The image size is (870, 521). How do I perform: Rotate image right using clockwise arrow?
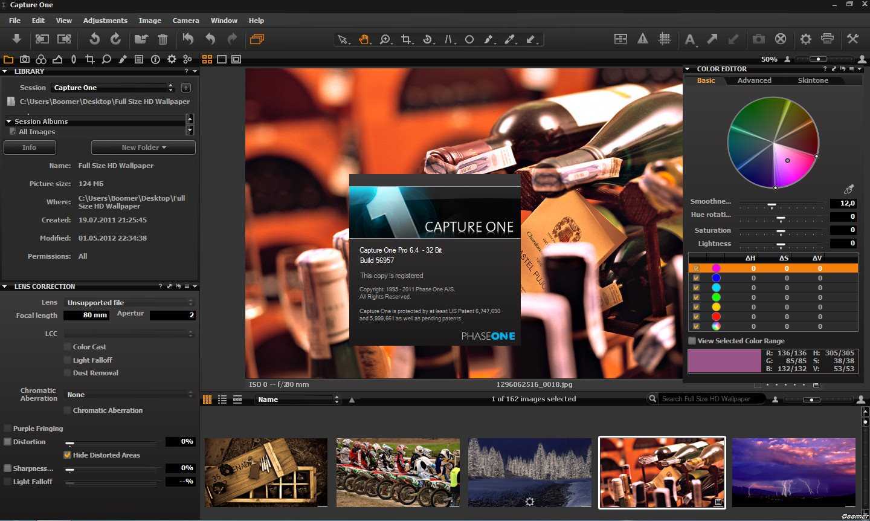(x=115, y=39)
